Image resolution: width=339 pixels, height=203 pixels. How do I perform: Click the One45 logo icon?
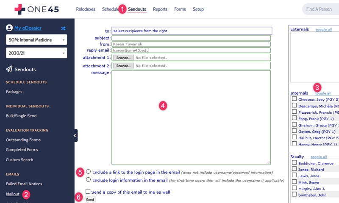pos(19,9)
